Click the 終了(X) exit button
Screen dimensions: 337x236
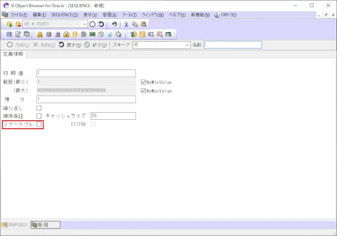click(x=95, y=45)
